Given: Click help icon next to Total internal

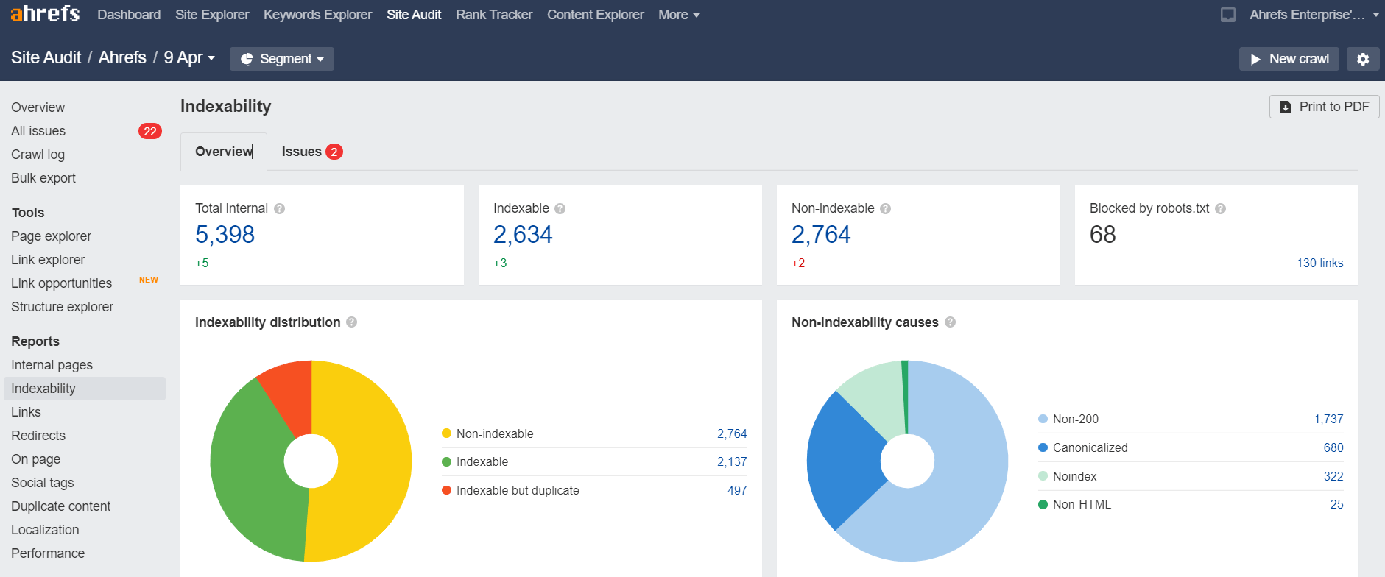Looking at the screenshot, I should pyautogui.click(x=280, y=209).
